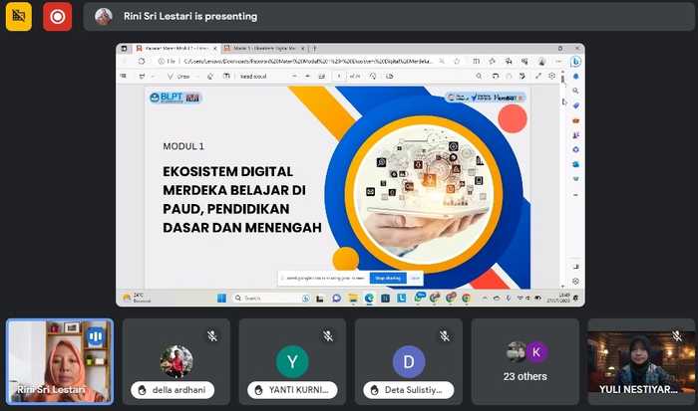Click the PDF page number field
Screen dimensions: 698x411
point(339,77)
